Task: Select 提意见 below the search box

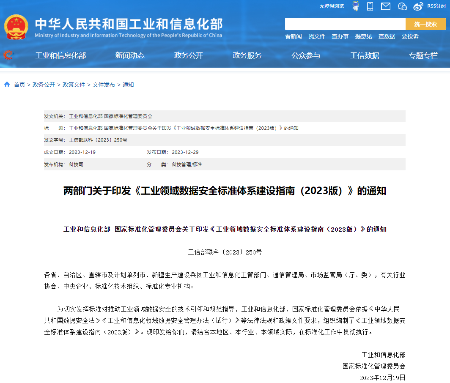Action: click(363, 36)
